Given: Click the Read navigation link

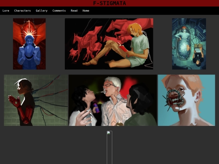Looking at the screenshot, I should point(74,11).
